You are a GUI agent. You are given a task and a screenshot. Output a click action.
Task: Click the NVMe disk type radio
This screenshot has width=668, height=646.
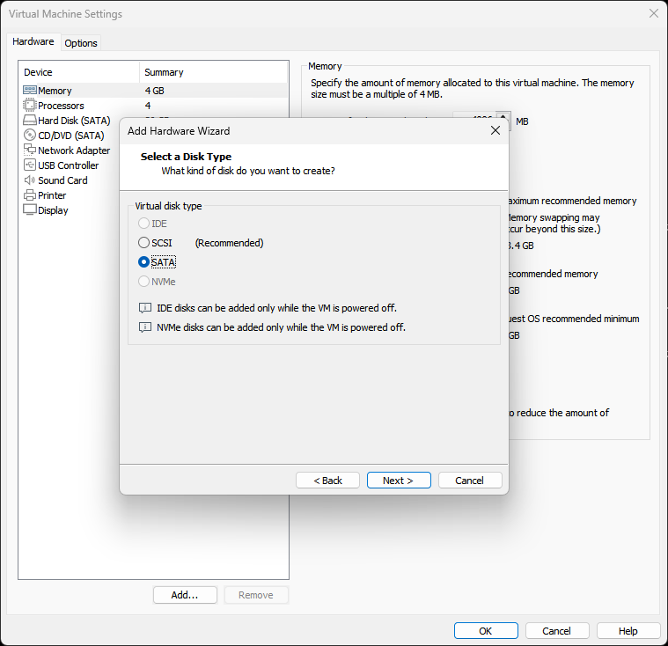pyautogui.click(x=143, y=282)
